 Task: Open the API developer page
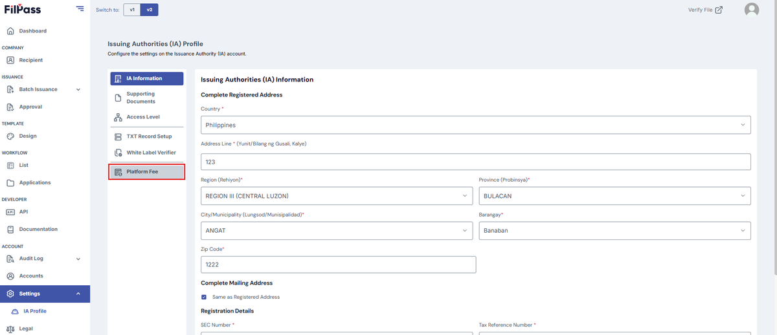[23, 211]
